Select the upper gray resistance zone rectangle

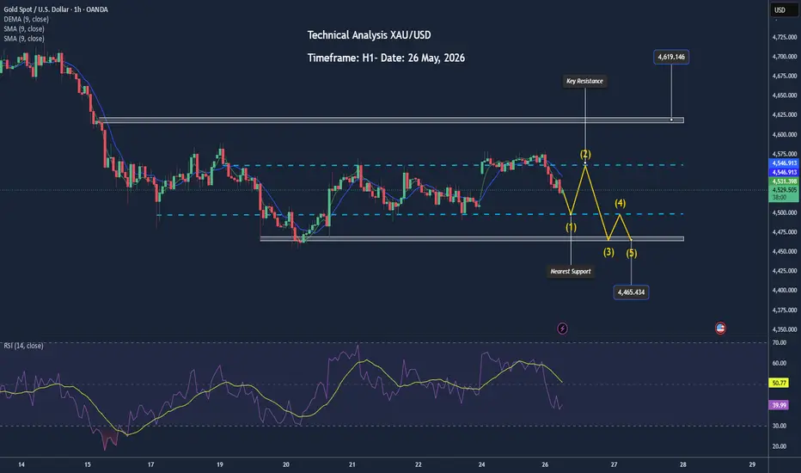coord(391,120)
